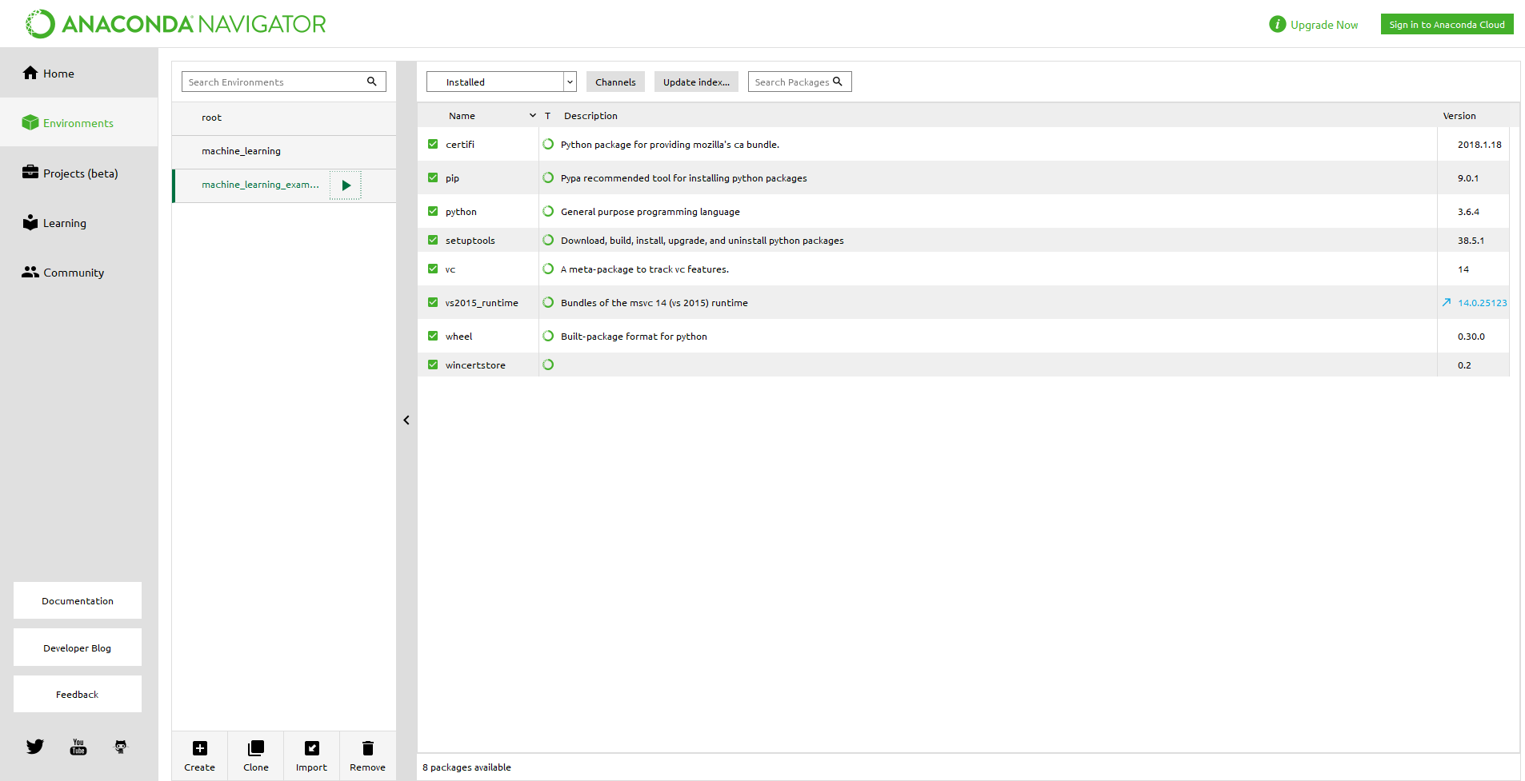Open the GitHub octocat icon link
Image resolution: width=1525 pixels, height=781 pixels.
(x=121, y=747)
